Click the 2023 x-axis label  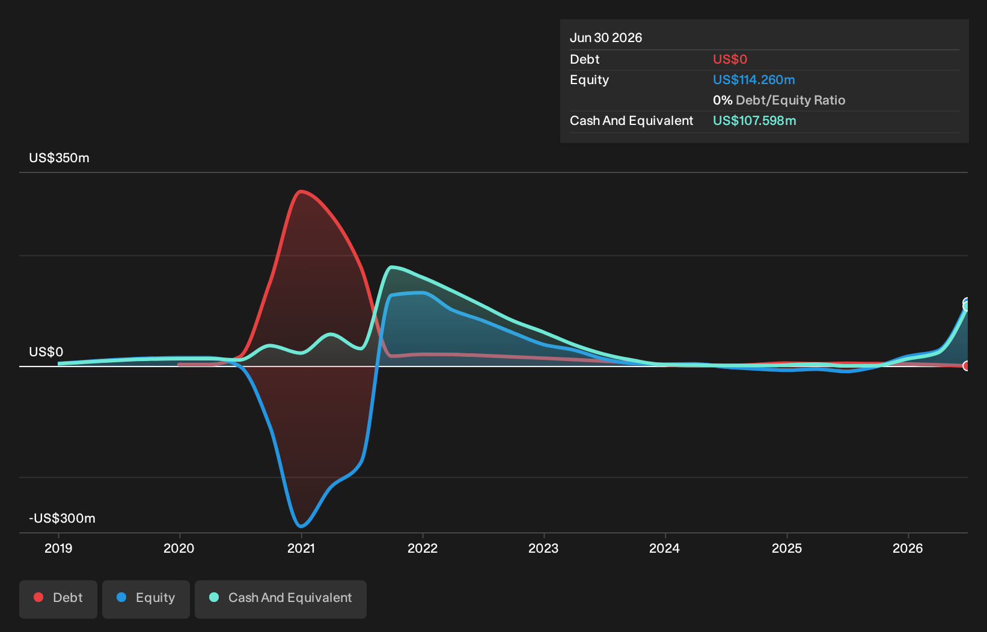pos(543,548)
